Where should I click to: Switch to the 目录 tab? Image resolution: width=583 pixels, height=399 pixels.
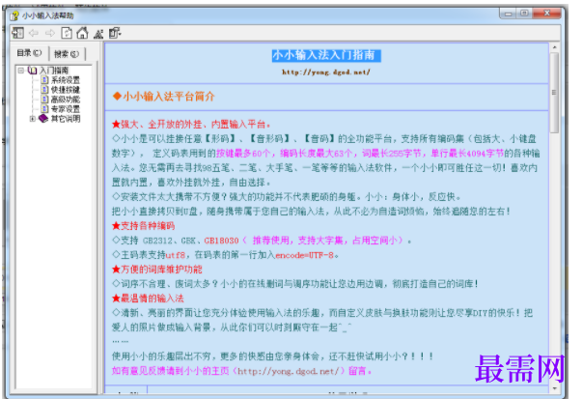[29, 53]
